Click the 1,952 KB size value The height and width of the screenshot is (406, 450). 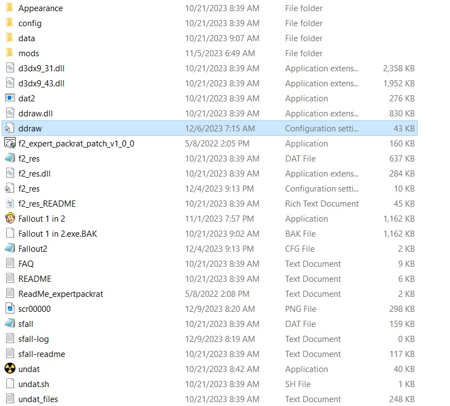399,83
